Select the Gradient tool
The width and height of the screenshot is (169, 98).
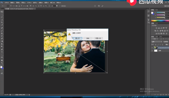2,41
